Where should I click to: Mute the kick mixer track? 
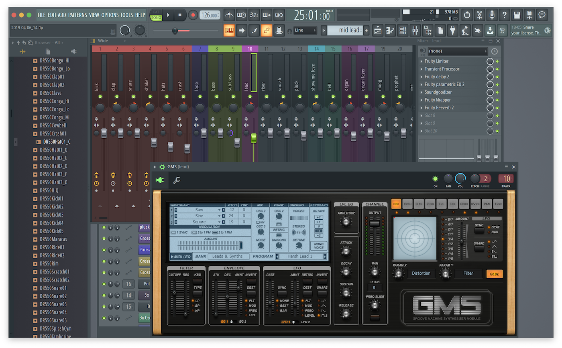tap(100, 97)
